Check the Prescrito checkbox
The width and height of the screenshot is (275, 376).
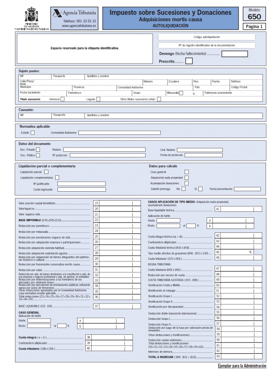[x=189, y=61]
